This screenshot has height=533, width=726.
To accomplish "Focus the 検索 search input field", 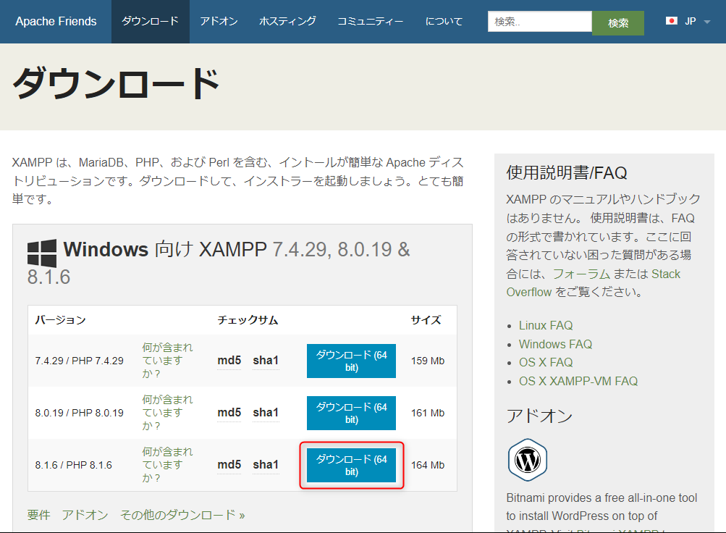I will pyautogui.click(x=540, y=21).
